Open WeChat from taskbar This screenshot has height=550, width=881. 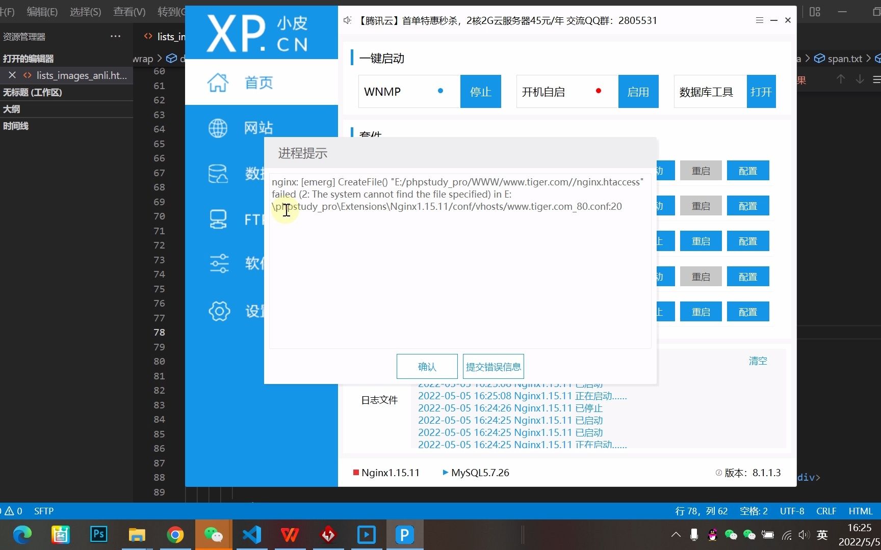coord(213,535)
